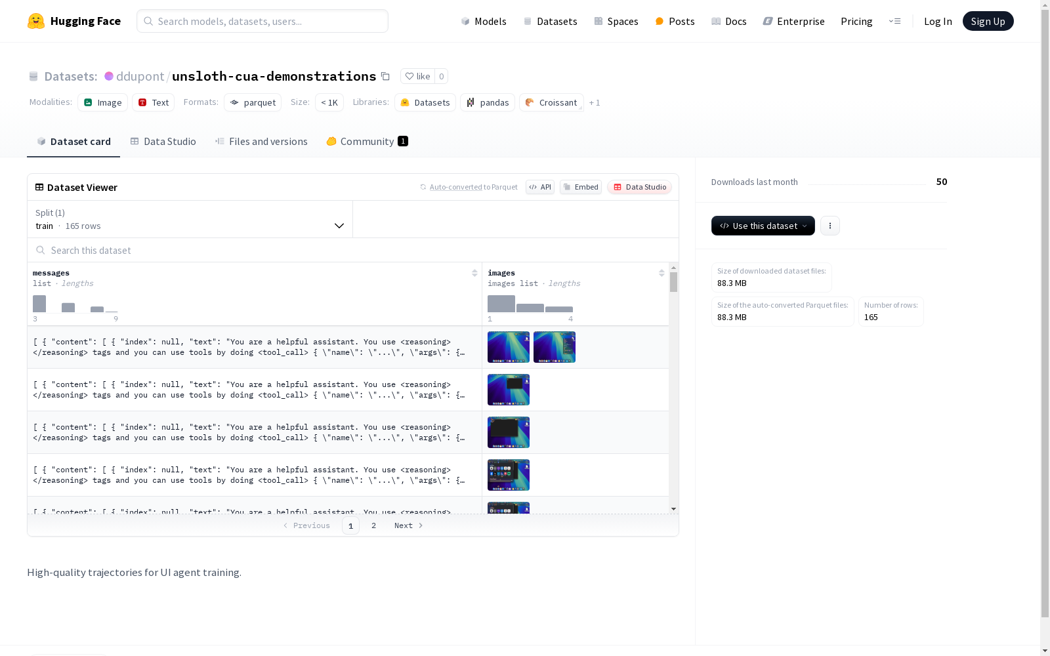1050x656 pixels.
Task: Click the Datasets: breadcrumb label
Action: [71, 76]
